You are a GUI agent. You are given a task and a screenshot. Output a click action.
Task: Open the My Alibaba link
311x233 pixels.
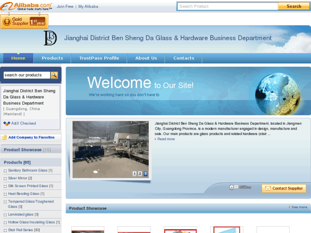[x=88, y=6]
